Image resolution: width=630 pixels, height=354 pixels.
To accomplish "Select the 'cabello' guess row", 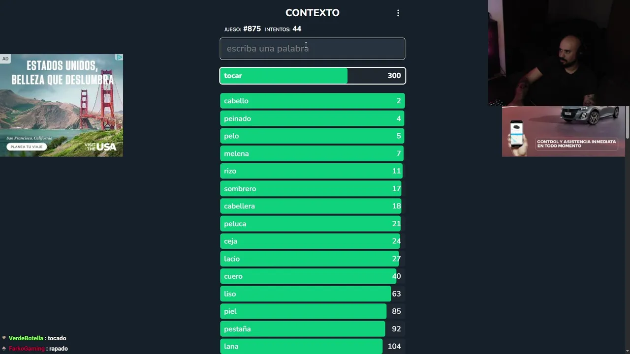I will tap(312, 101).
